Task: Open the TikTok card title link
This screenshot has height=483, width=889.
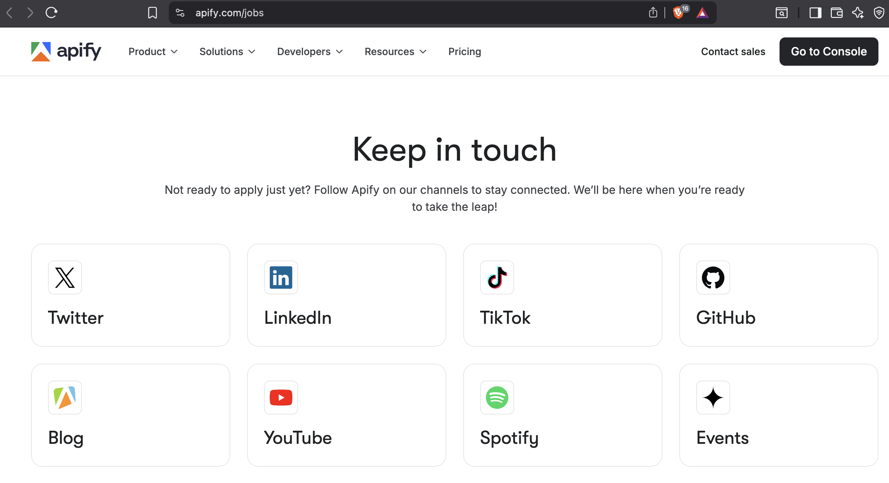Action: point(505,318)
